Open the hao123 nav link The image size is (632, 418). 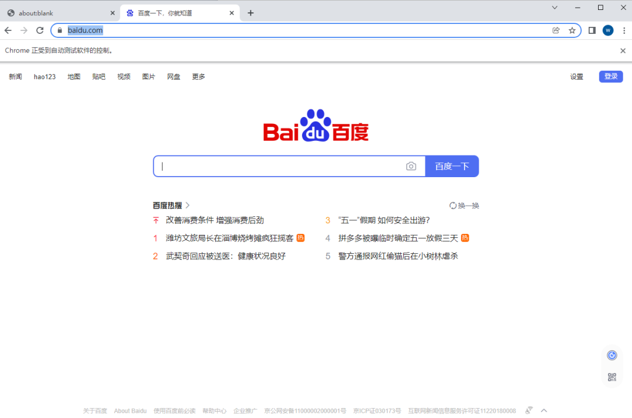click(x=44, y=77)
